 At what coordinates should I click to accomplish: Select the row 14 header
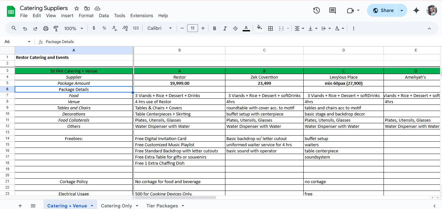(7, 138)
